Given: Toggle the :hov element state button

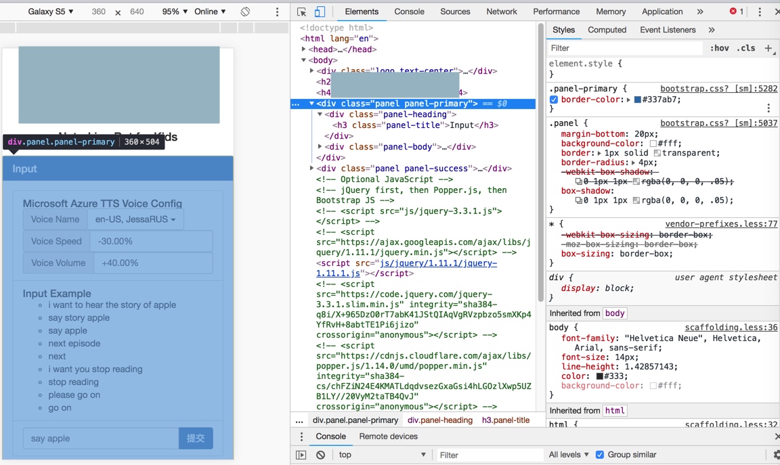Looking at the screenshot, I should click(719, 48).
